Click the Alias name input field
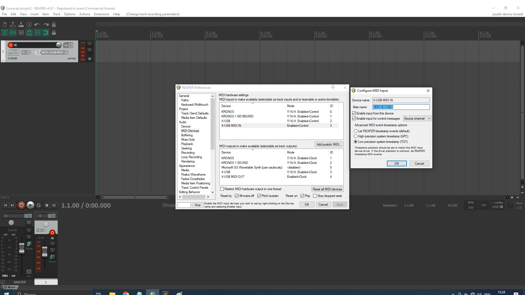The image size is (525, 295). 401,107
